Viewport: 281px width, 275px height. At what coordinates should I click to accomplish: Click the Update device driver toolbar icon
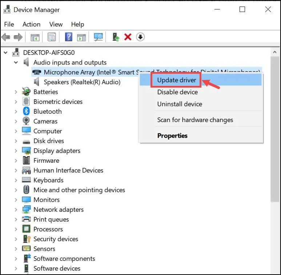116,37
